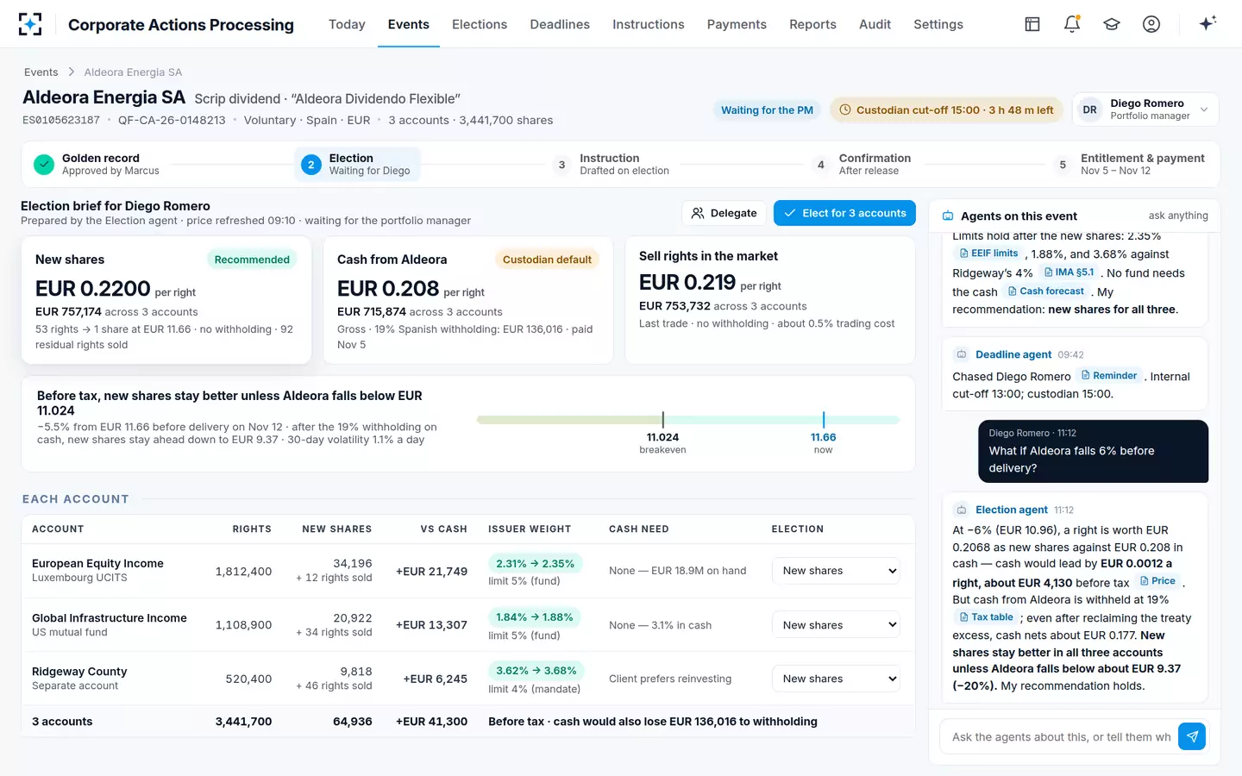Focus the ask the agents input
1242x776 pixels.
1061,736
